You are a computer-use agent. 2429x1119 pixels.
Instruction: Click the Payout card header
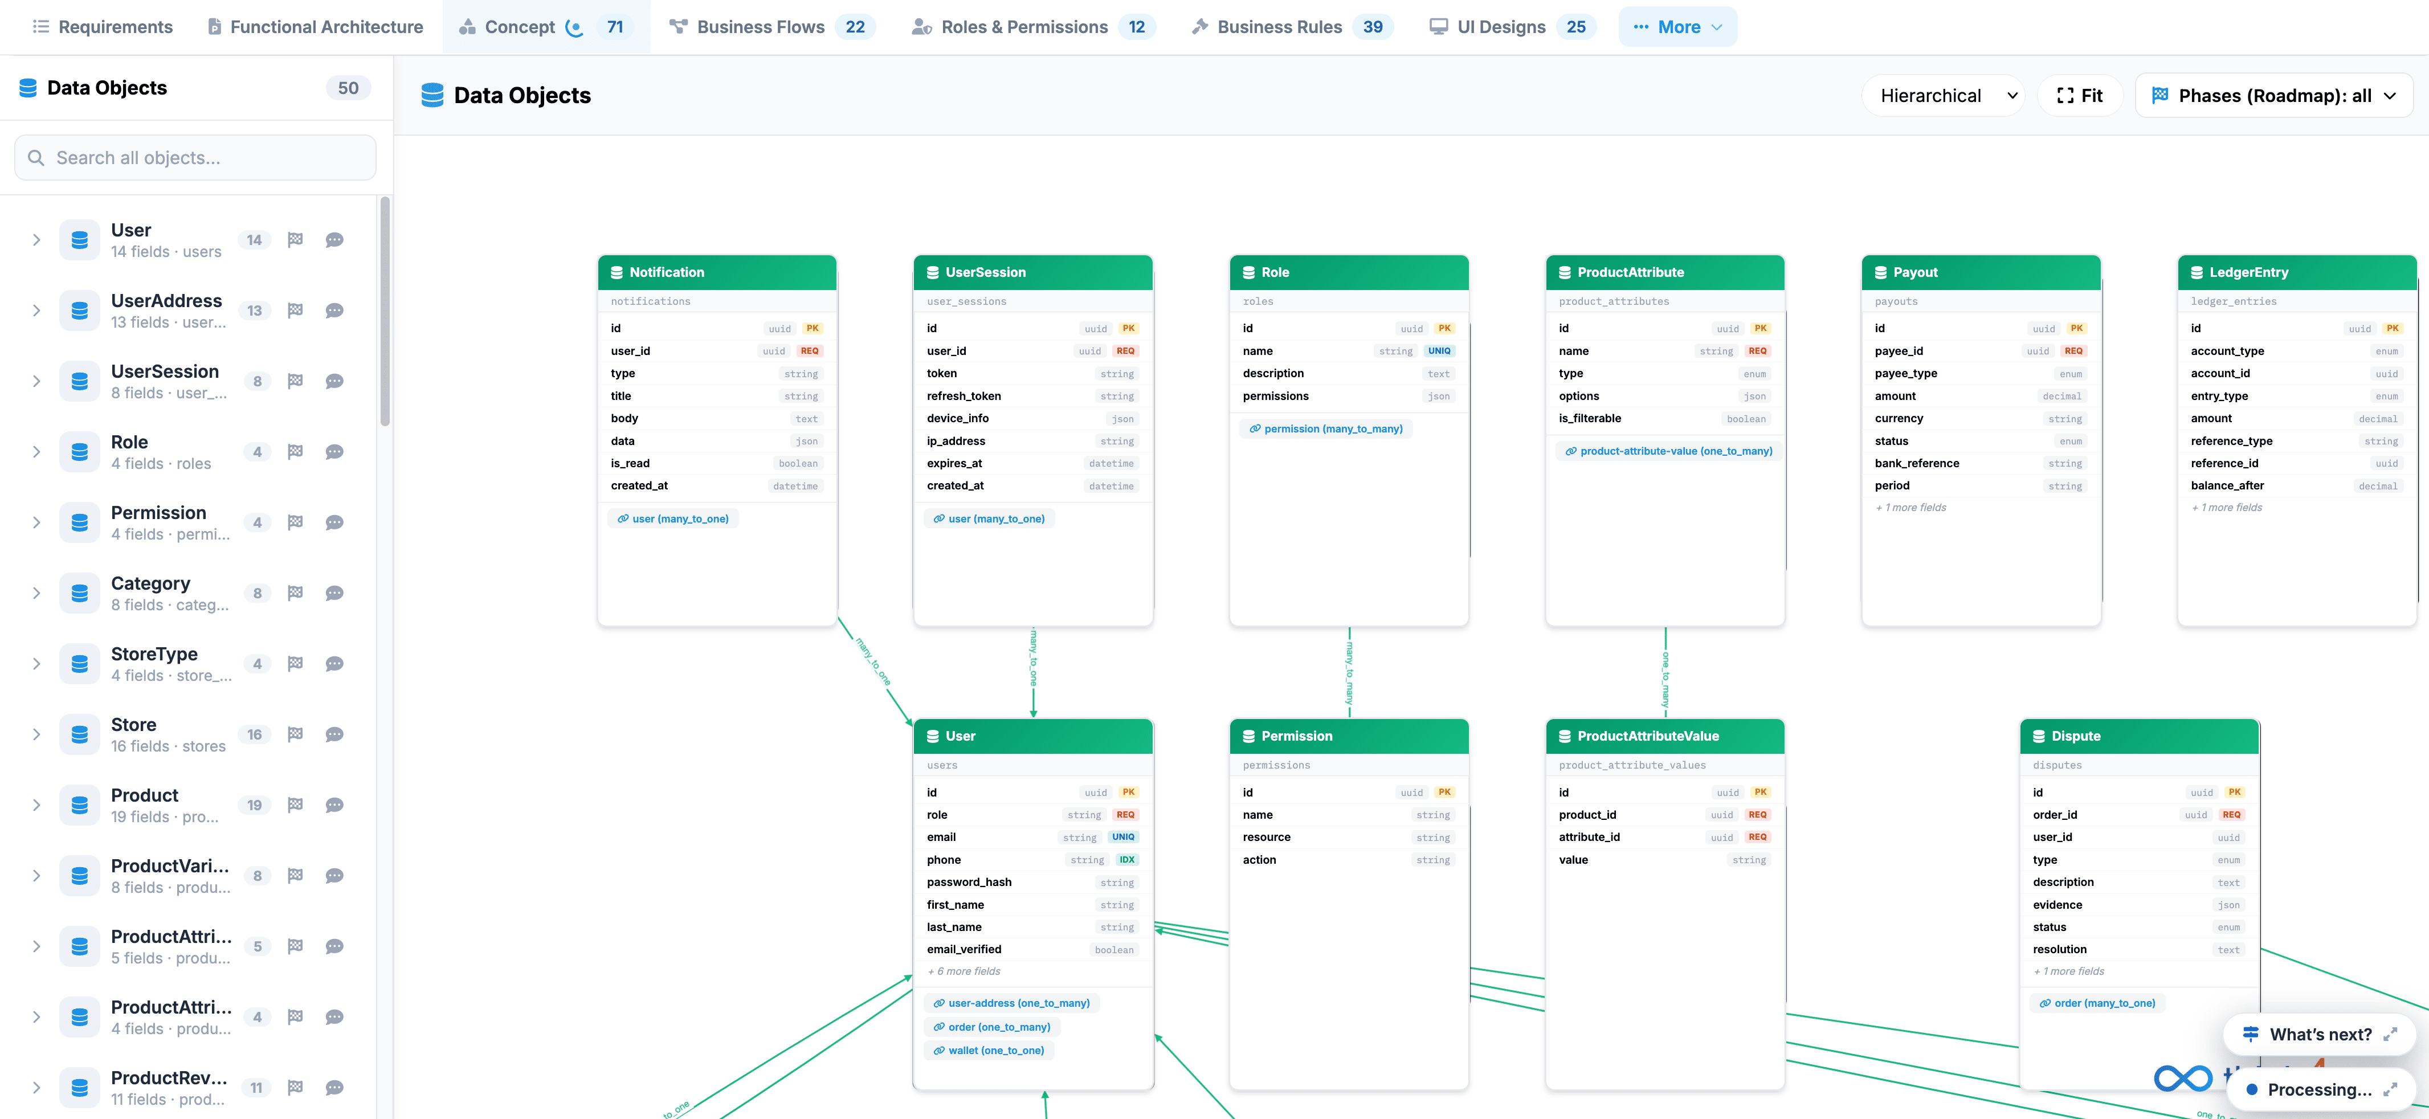tap(1981, 272)
